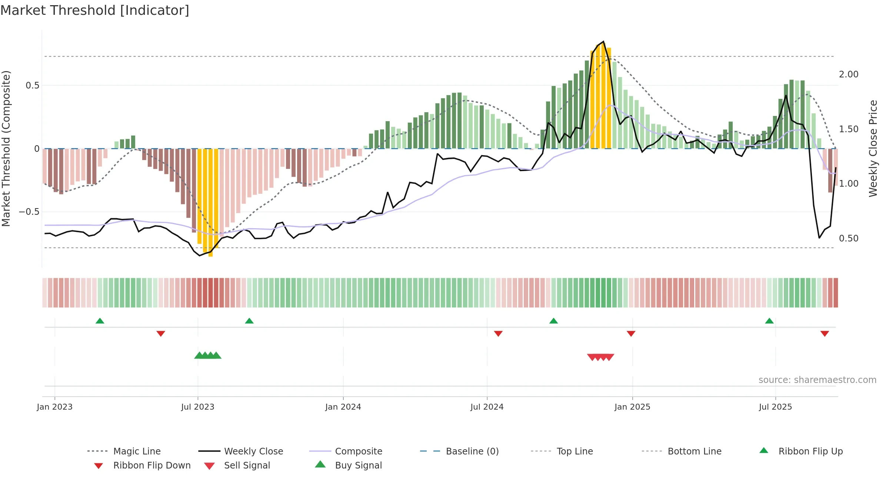Click the Jul 2024 x-axis label

[x=487, y=407]
